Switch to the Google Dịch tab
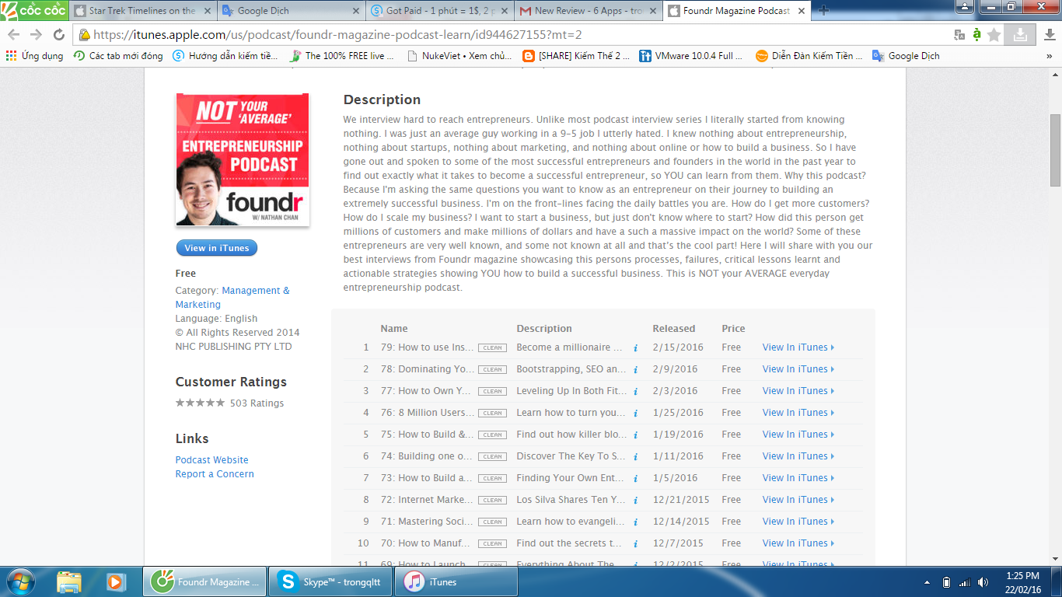Viewport: 1062px width, 597px height. (x=291, y=11)
